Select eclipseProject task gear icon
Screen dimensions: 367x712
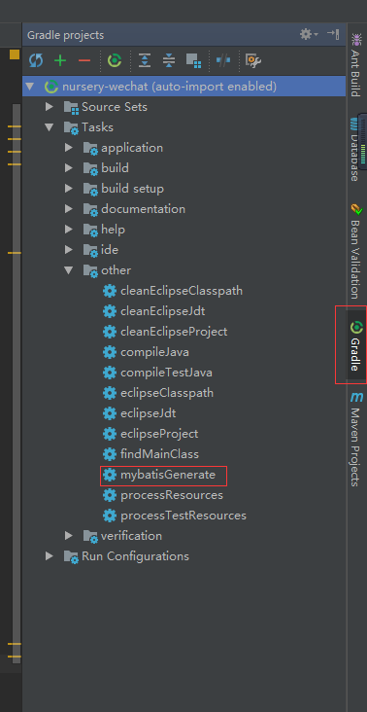pyautogui.click(x=110, y=434)
